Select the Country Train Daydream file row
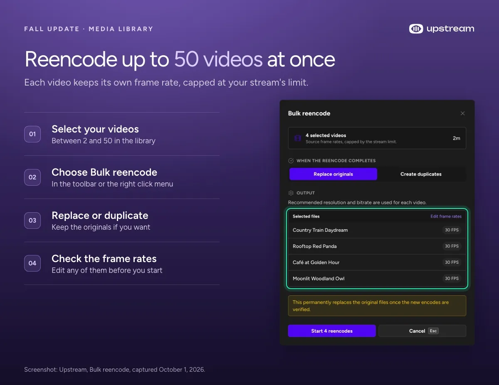Image resolution: width=499 pixels, height=385 pixels. [x=377, y=230]
